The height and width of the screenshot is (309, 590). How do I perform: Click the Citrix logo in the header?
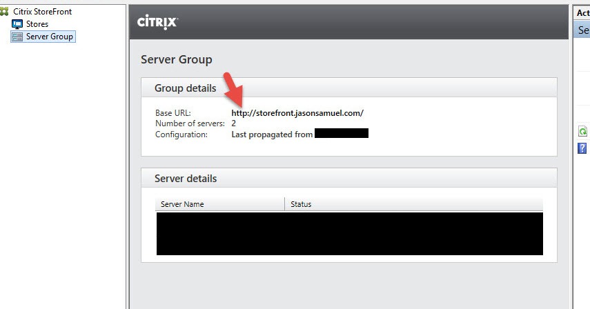[158, 22]
